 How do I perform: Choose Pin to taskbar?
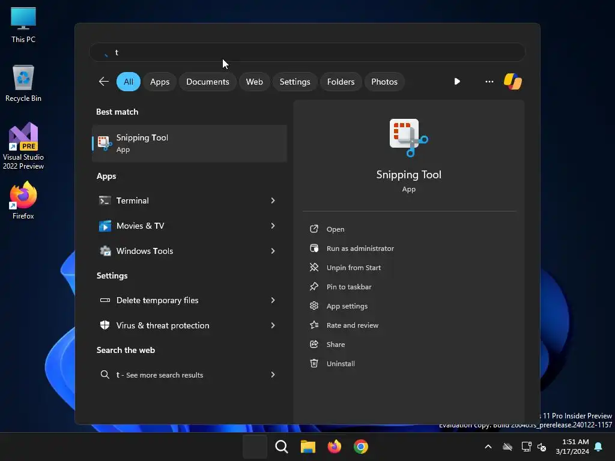349,287
